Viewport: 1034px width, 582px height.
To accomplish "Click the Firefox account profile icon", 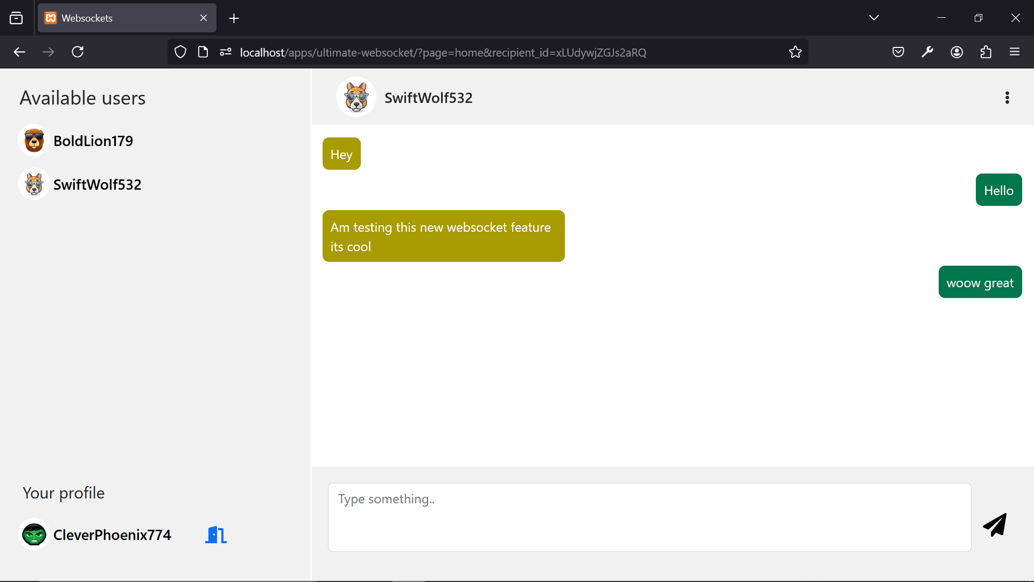I will (x=957, y=52).
